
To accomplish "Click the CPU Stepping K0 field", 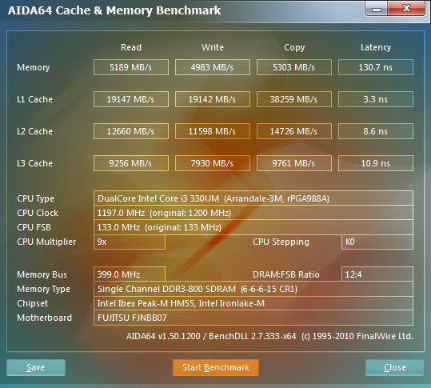I will click(x=377, y=242).
